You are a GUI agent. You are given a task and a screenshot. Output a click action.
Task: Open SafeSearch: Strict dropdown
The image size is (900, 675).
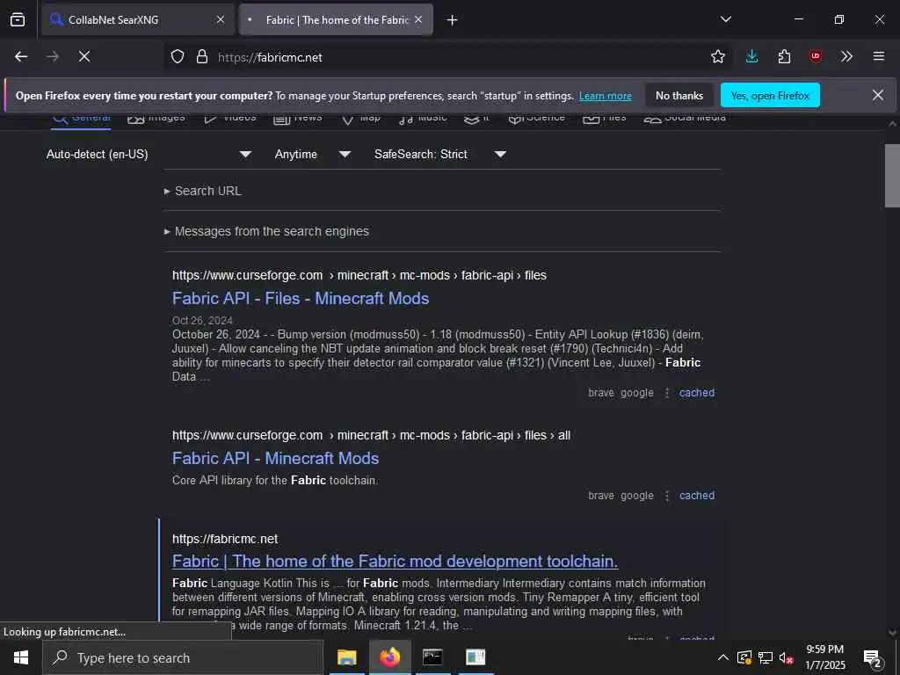pyautogui.click(x=439, y=154)
